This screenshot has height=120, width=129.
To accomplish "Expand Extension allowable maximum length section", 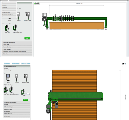I will (17, 52).
